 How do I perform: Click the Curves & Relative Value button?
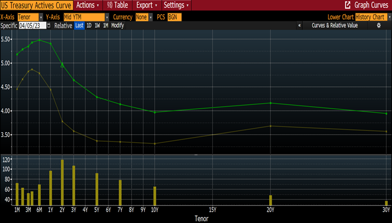click(x=334, y=26)
